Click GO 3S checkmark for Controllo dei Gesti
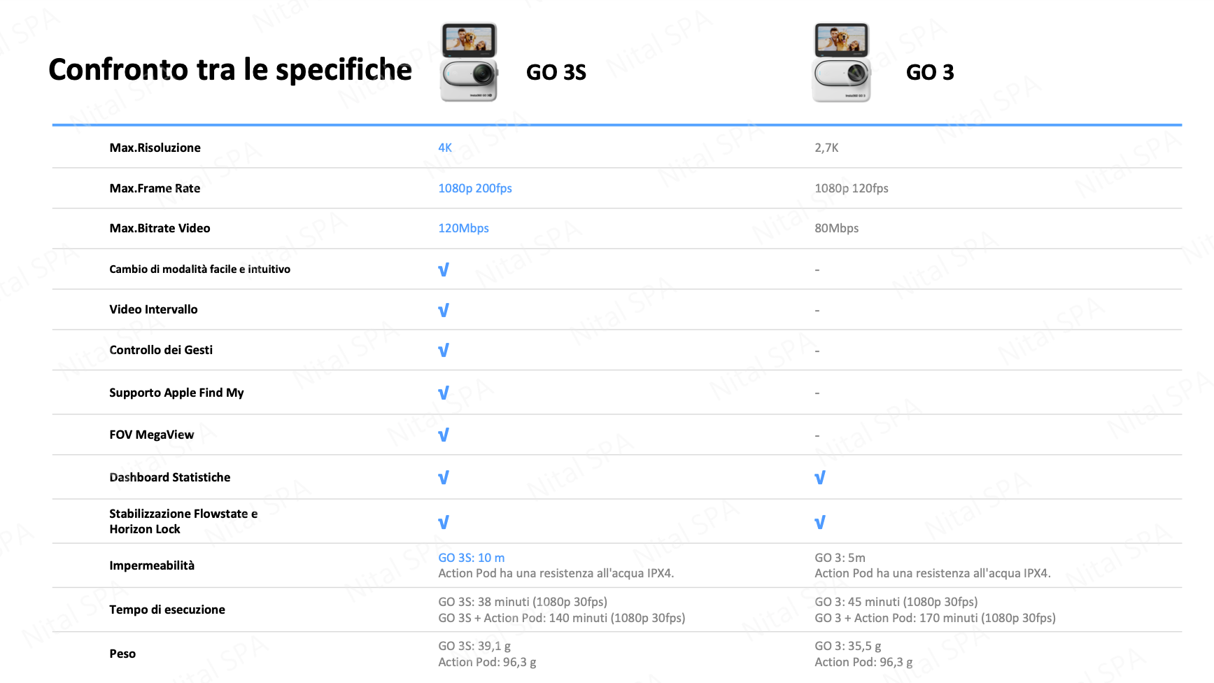1214x683 pixels. pyautogui.click(x=444, y=350)
